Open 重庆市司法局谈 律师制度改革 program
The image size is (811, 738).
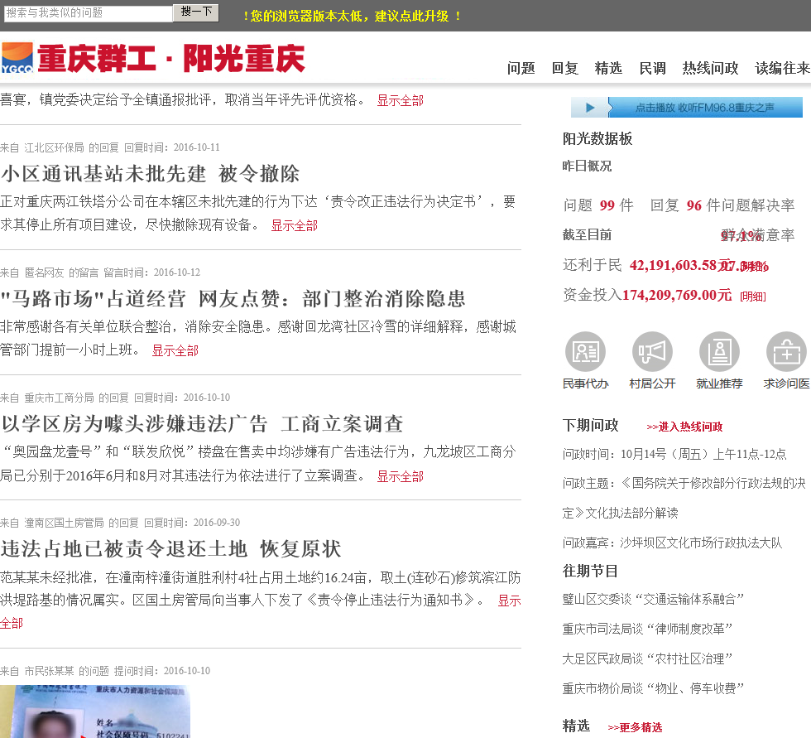tap(647, 629)
